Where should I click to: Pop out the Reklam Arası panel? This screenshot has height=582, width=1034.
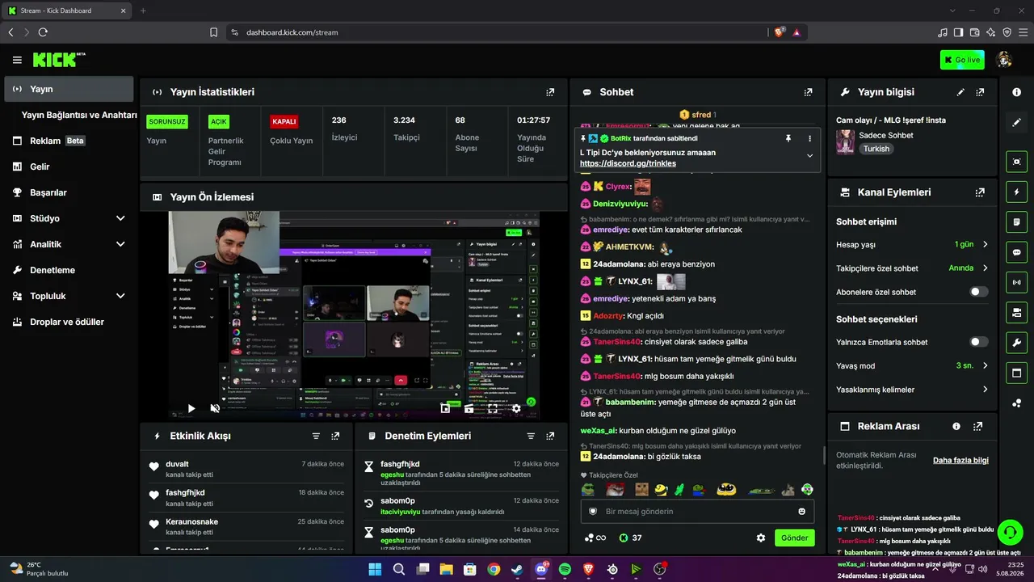[978, 426]
